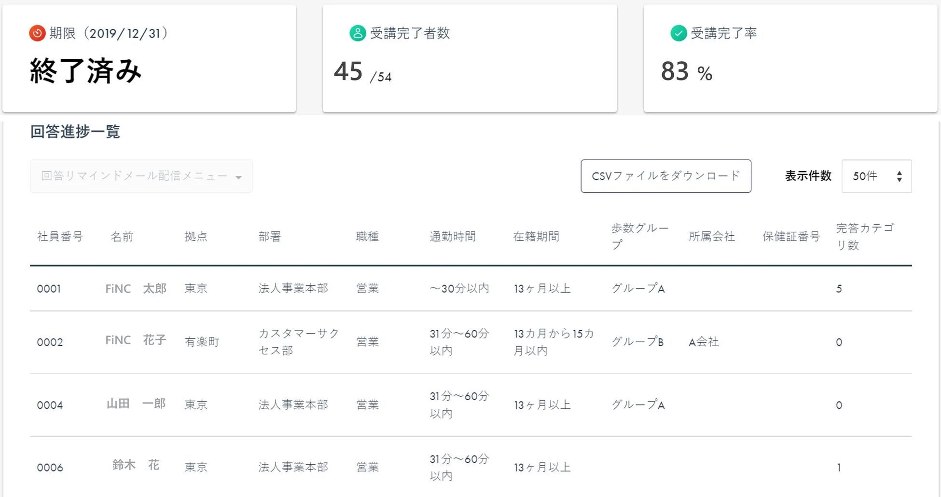The image size is (941, 497).
Task: Click the 受講完了率 83% value
Action: pos(685,71)
